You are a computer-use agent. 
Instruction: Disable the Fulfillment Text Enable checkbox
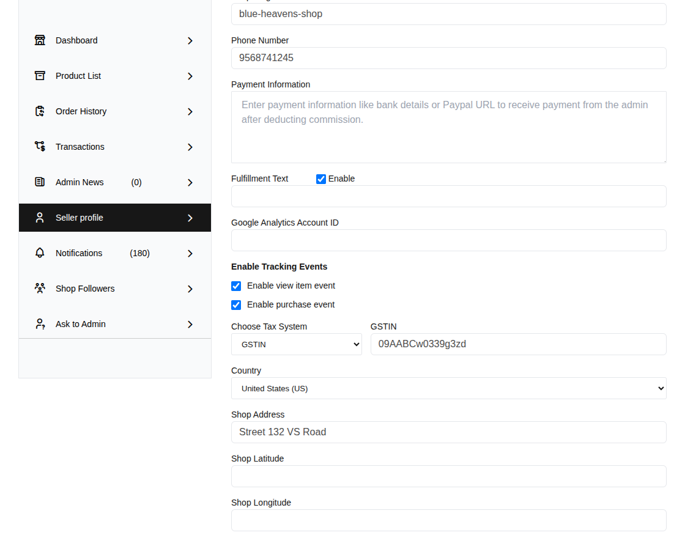tap(321, 179)
